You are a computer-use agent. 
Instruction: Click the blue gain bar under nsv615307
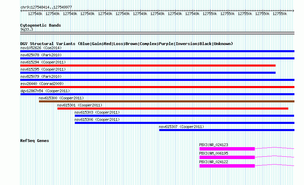click(x=227, y=130)
